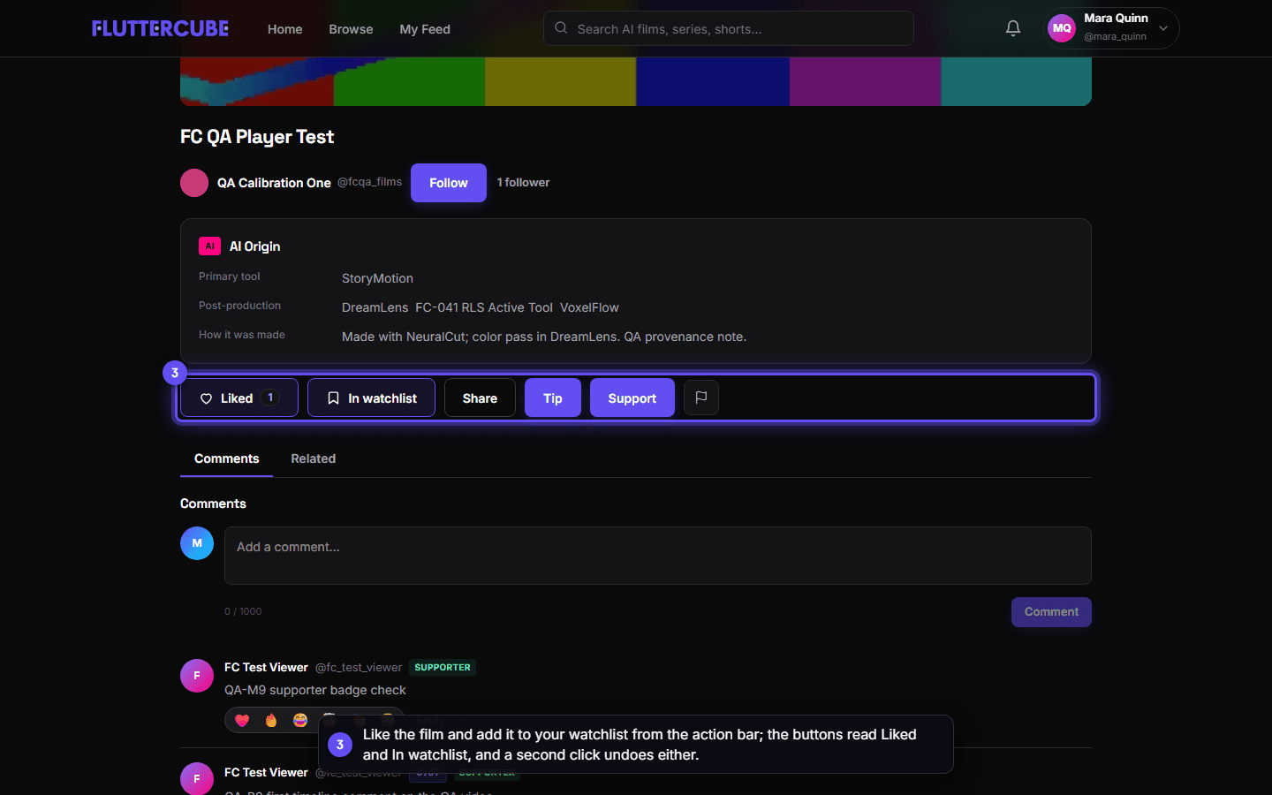Toggle the Liked button off
This screenshot has width=1272, height=795.
pyautogui.click(x=239, y=397)
